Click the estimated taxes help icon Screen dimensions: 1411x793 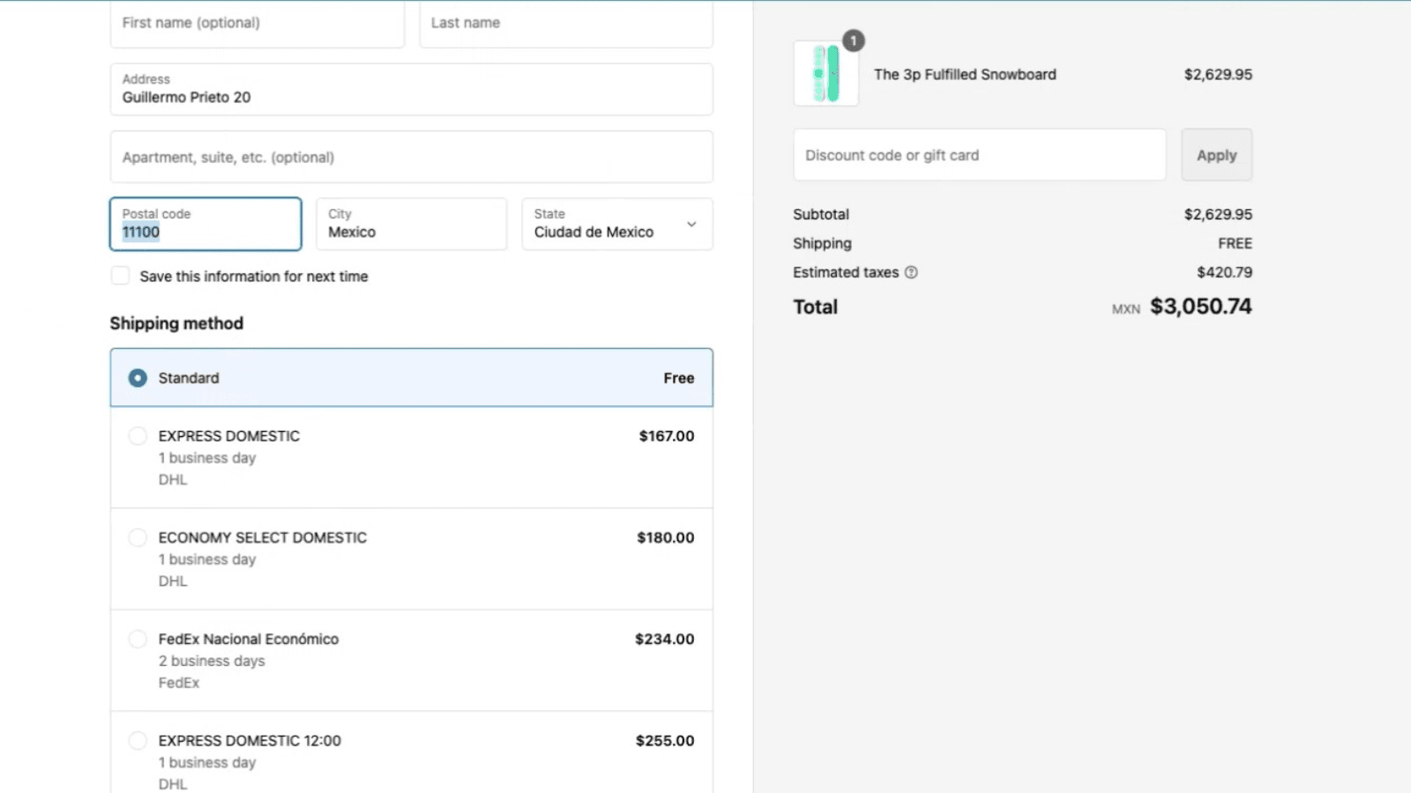point(909,272)
